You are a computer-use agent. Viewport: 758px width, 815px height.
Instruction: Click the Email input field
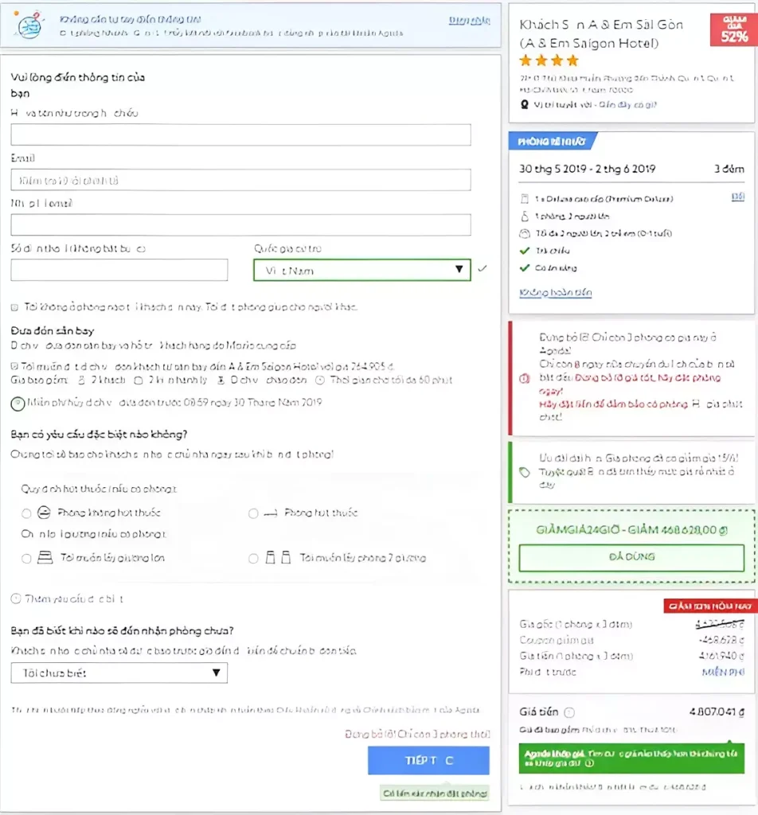coord(240,180)
